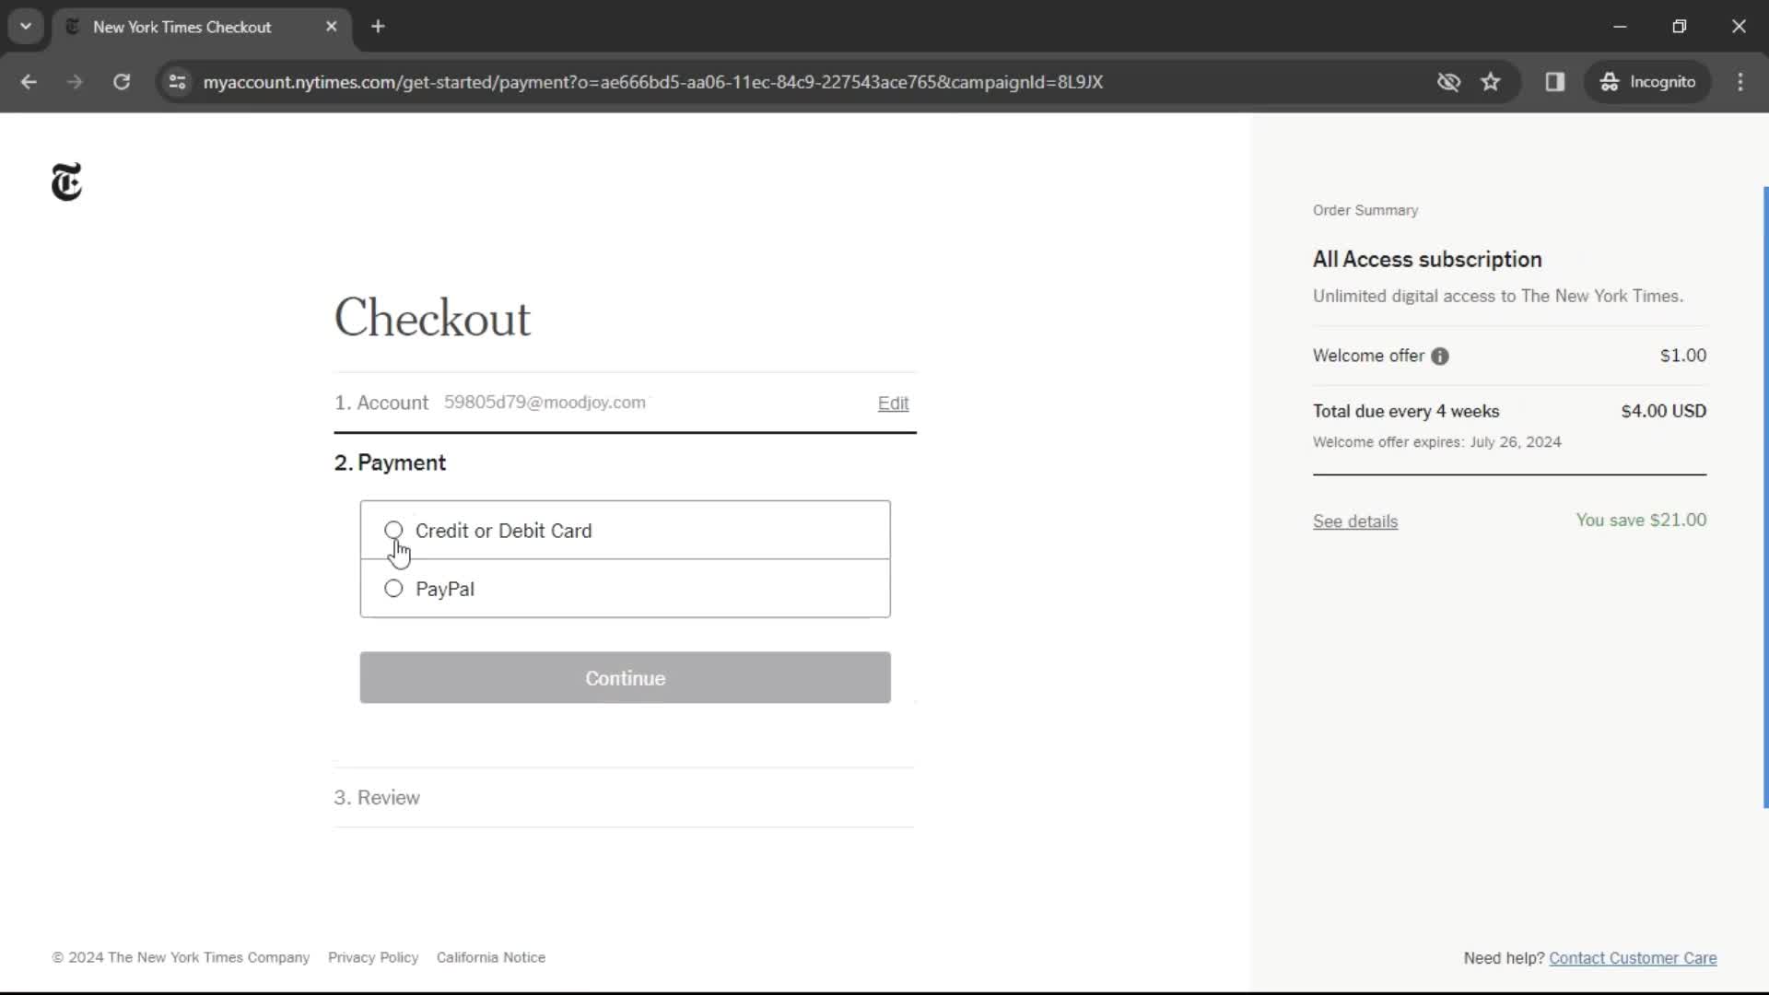Click the All Access subscription heading
The height and width of the screenshot is (995, 1769).
(x=1427, y=260)
